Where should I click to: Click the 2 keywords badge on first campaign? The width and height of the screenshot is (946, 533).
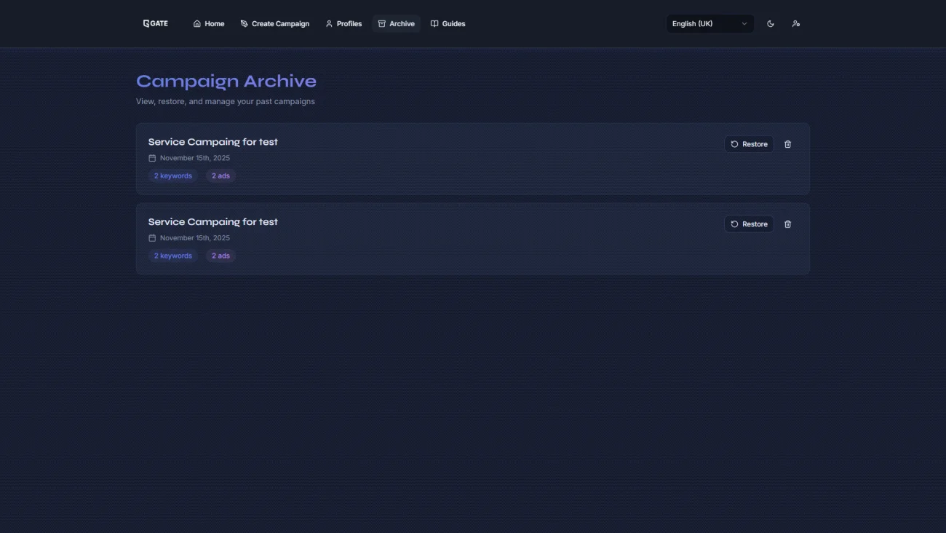pos(172,175)
